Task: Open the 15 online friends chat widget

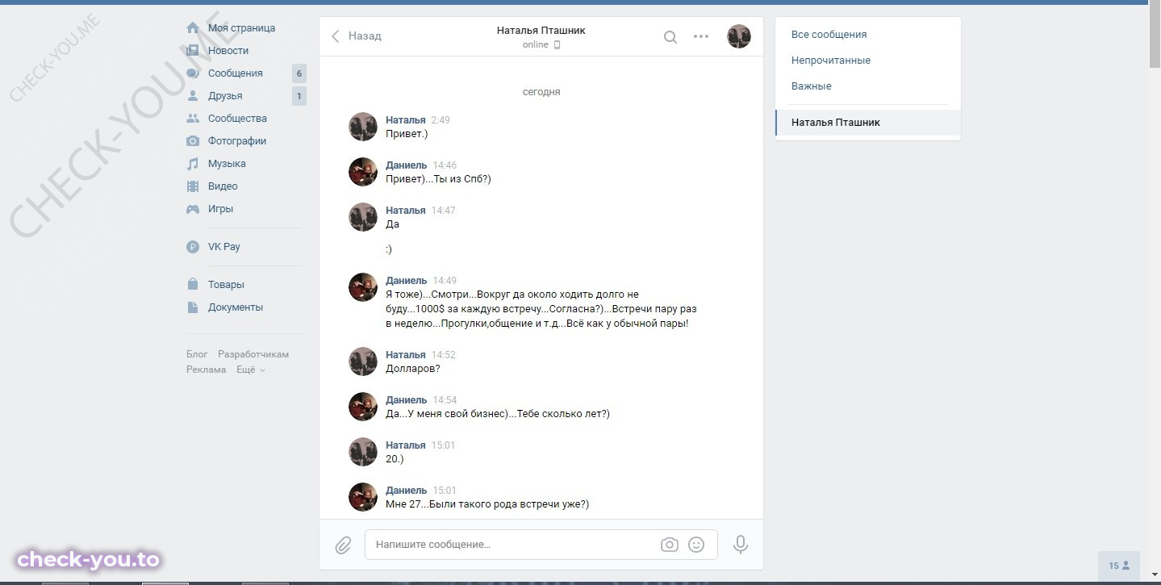Action: tap(1118, 566)
